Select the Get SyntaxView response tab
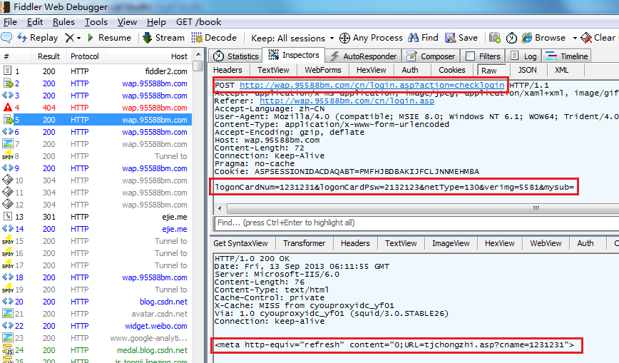 [240, 243]
